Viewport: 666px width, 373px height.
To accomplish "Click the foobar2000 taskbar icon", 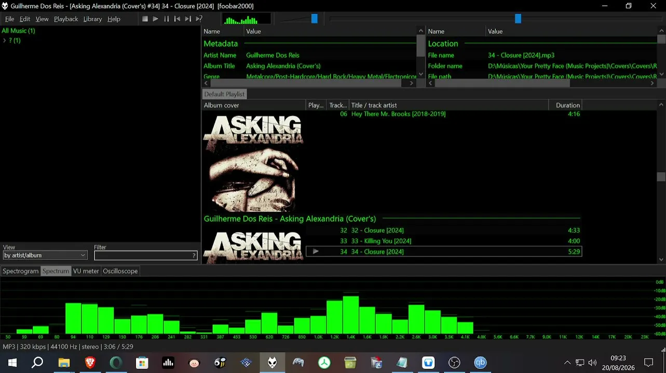I will point(273,363).
